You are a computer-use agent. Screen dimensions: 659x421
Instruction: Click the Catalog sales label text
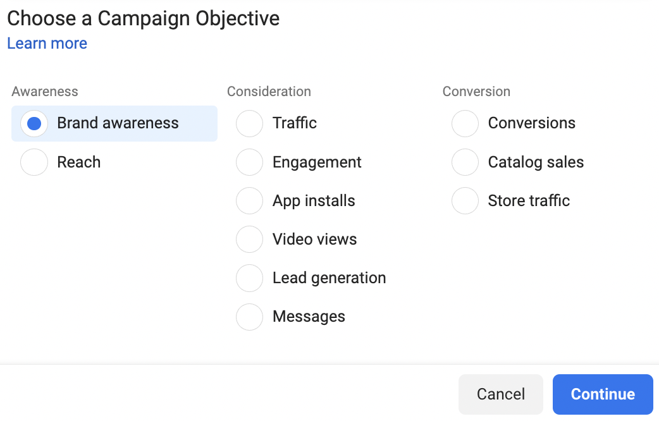[536, 162]
